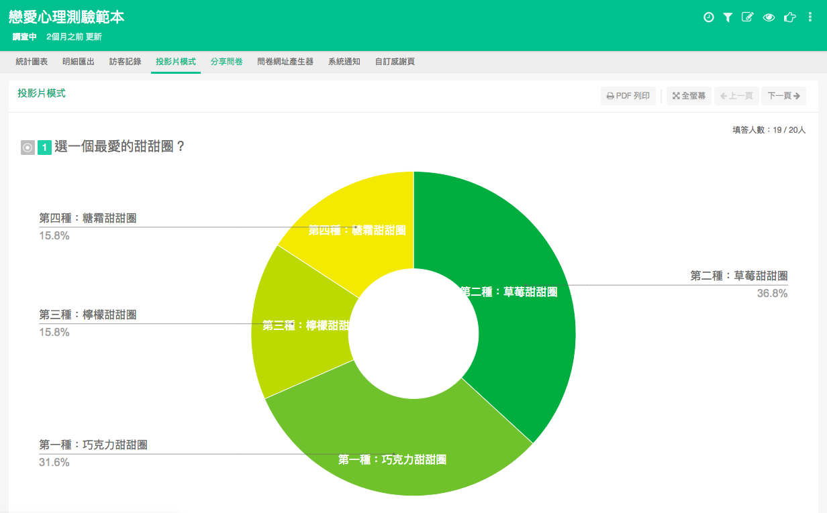The image size is (827, 513).
Task: Open the 明細匯出 tab
Action: tap(79, 62)
